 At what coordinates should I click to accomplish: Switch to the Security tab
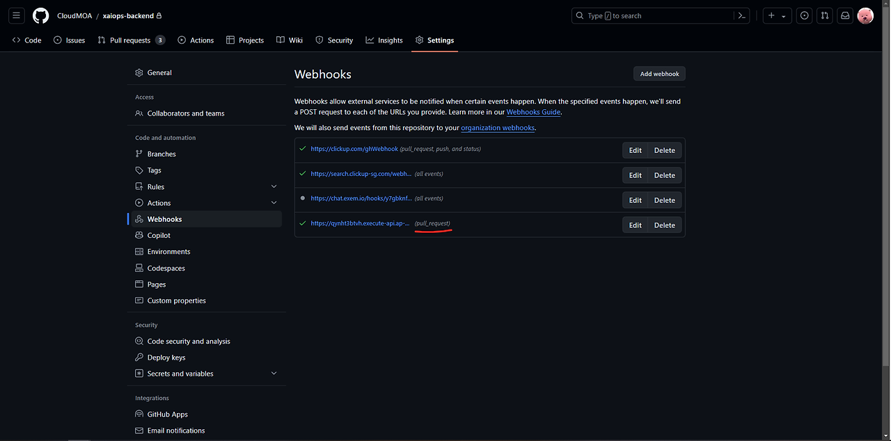pos(334,40)
